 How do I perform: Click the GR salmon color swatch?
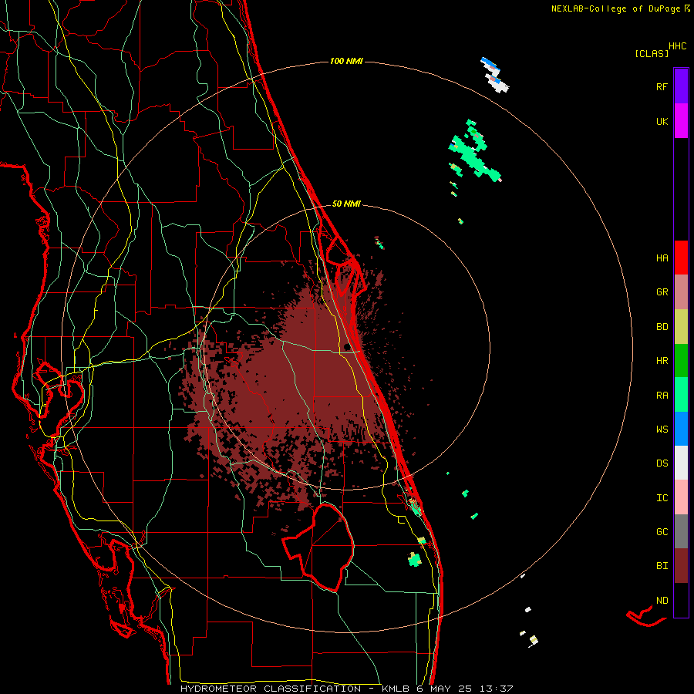[681, 291]
